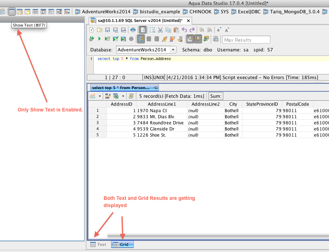329x252 pixels.
Task: Toggle the Show Grid results icon in top toolbar
Action: point(35,12)
